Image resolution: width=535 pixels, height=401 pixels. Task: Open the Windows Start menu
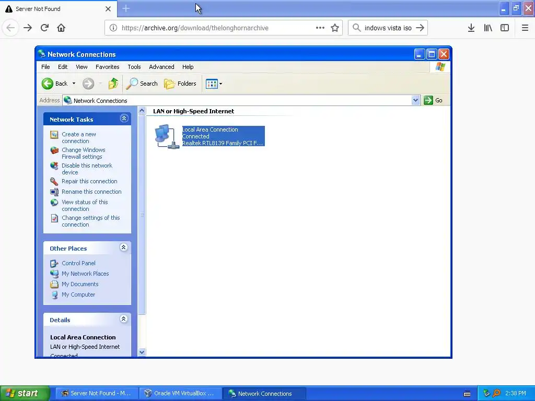point(25,393)
